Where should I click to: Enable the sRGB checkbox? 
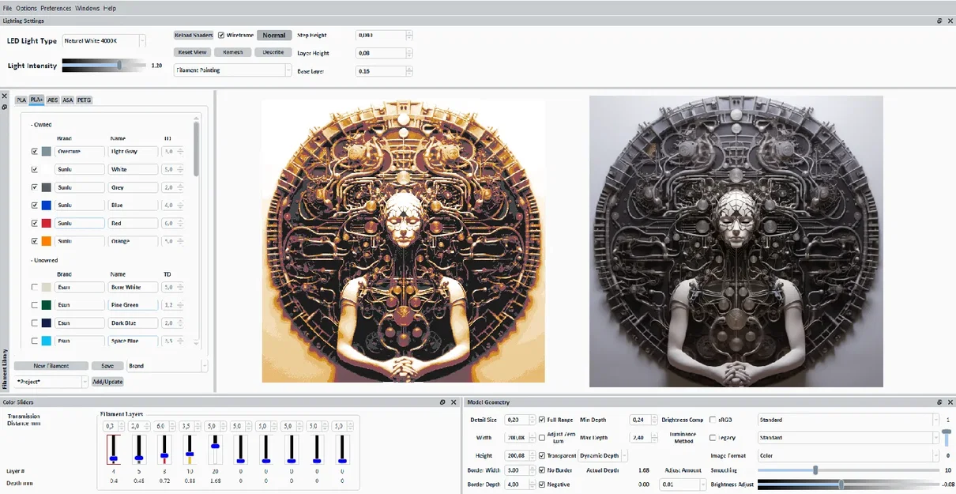713,420
